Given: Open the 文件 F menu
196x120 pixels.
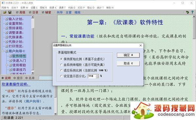Looking at the screenshot, I should (x=15, y=7).
